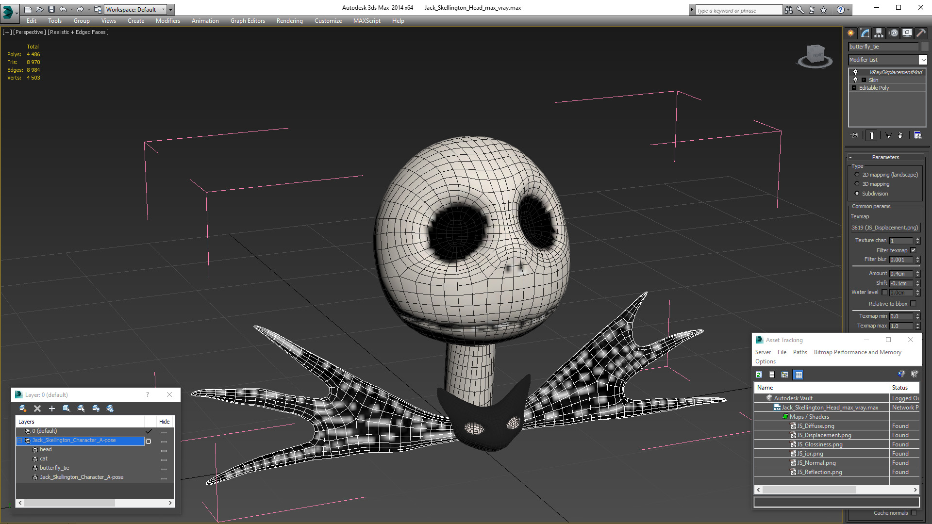Screen dimensions: 932x524
Task: Open the Graph Editors menu
Action: point(248,21)
